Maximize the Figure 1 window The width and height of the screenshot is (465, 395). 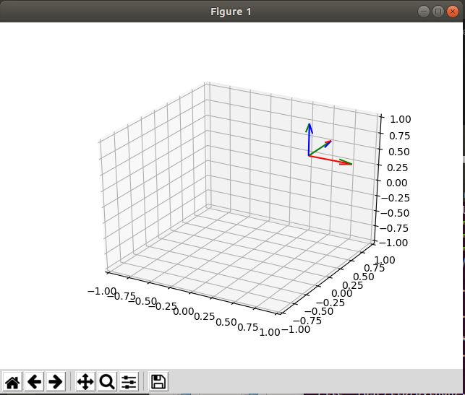point(438,12)
